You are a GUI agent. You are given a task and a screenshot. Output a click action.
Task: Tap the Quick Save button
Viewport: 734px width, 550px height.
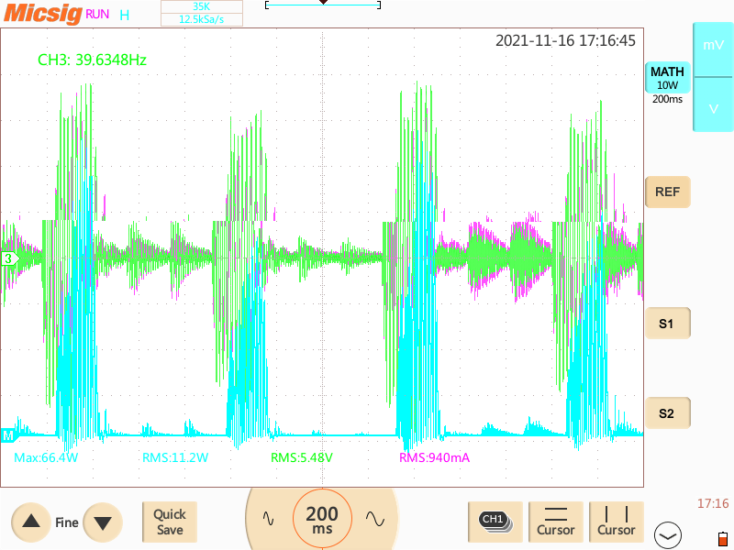click(x=170, y=522)
